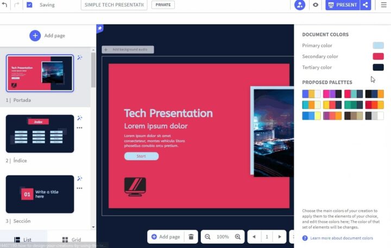Click magic wand icon beside Portada slide

tap(80, 57)
